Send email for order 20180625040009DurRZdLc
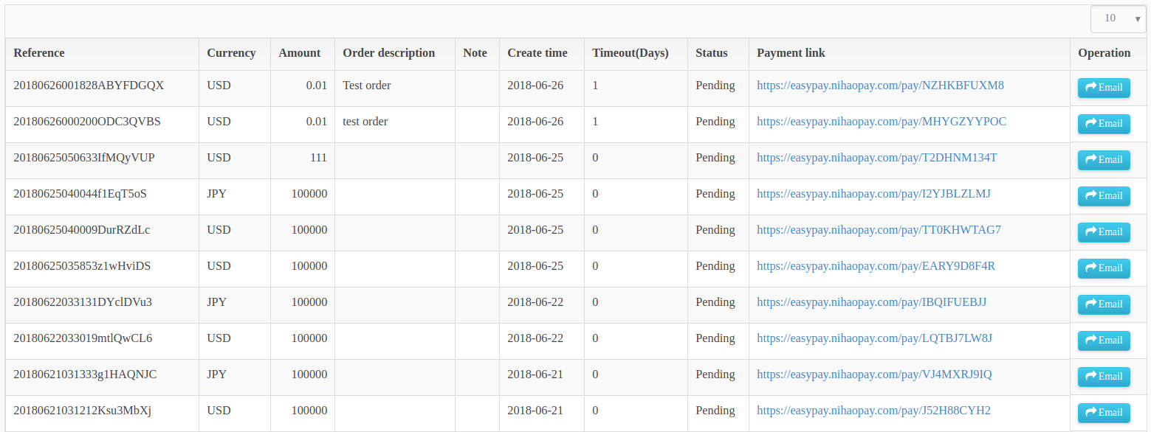Screen dimensions: 1151x432 [1104, 232]
